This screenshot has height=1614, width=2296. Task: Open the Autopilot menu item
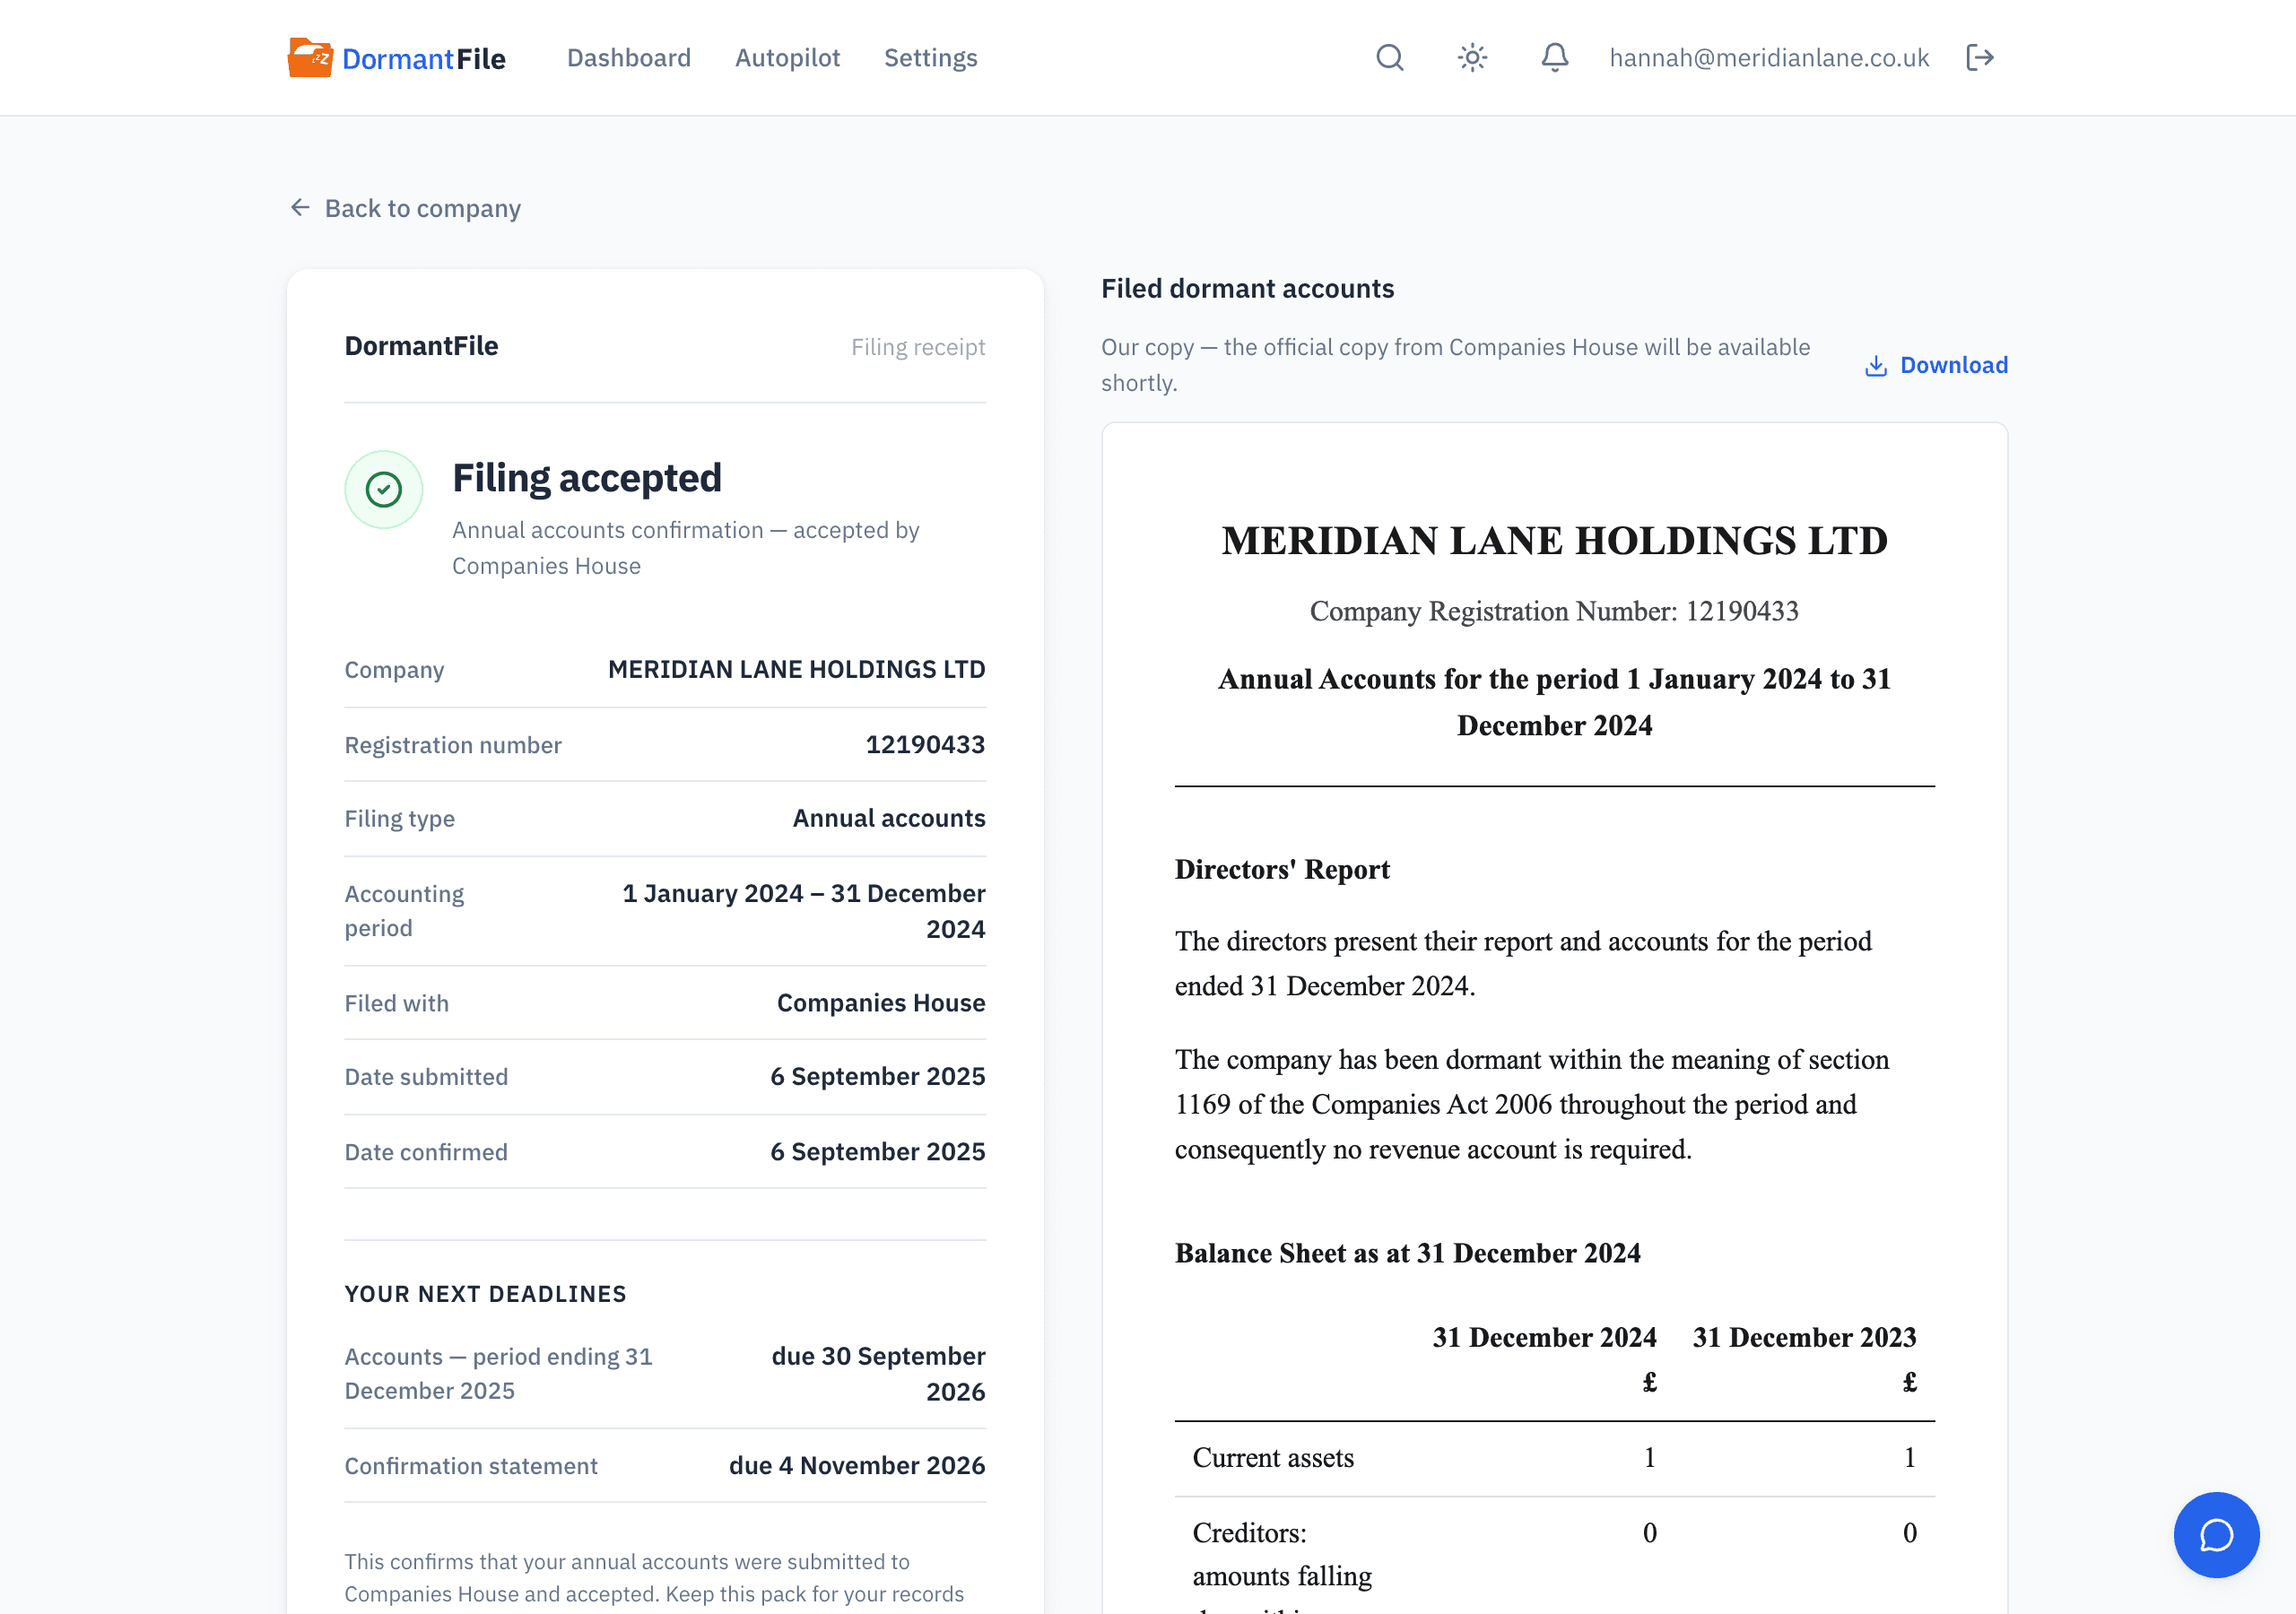788,58
